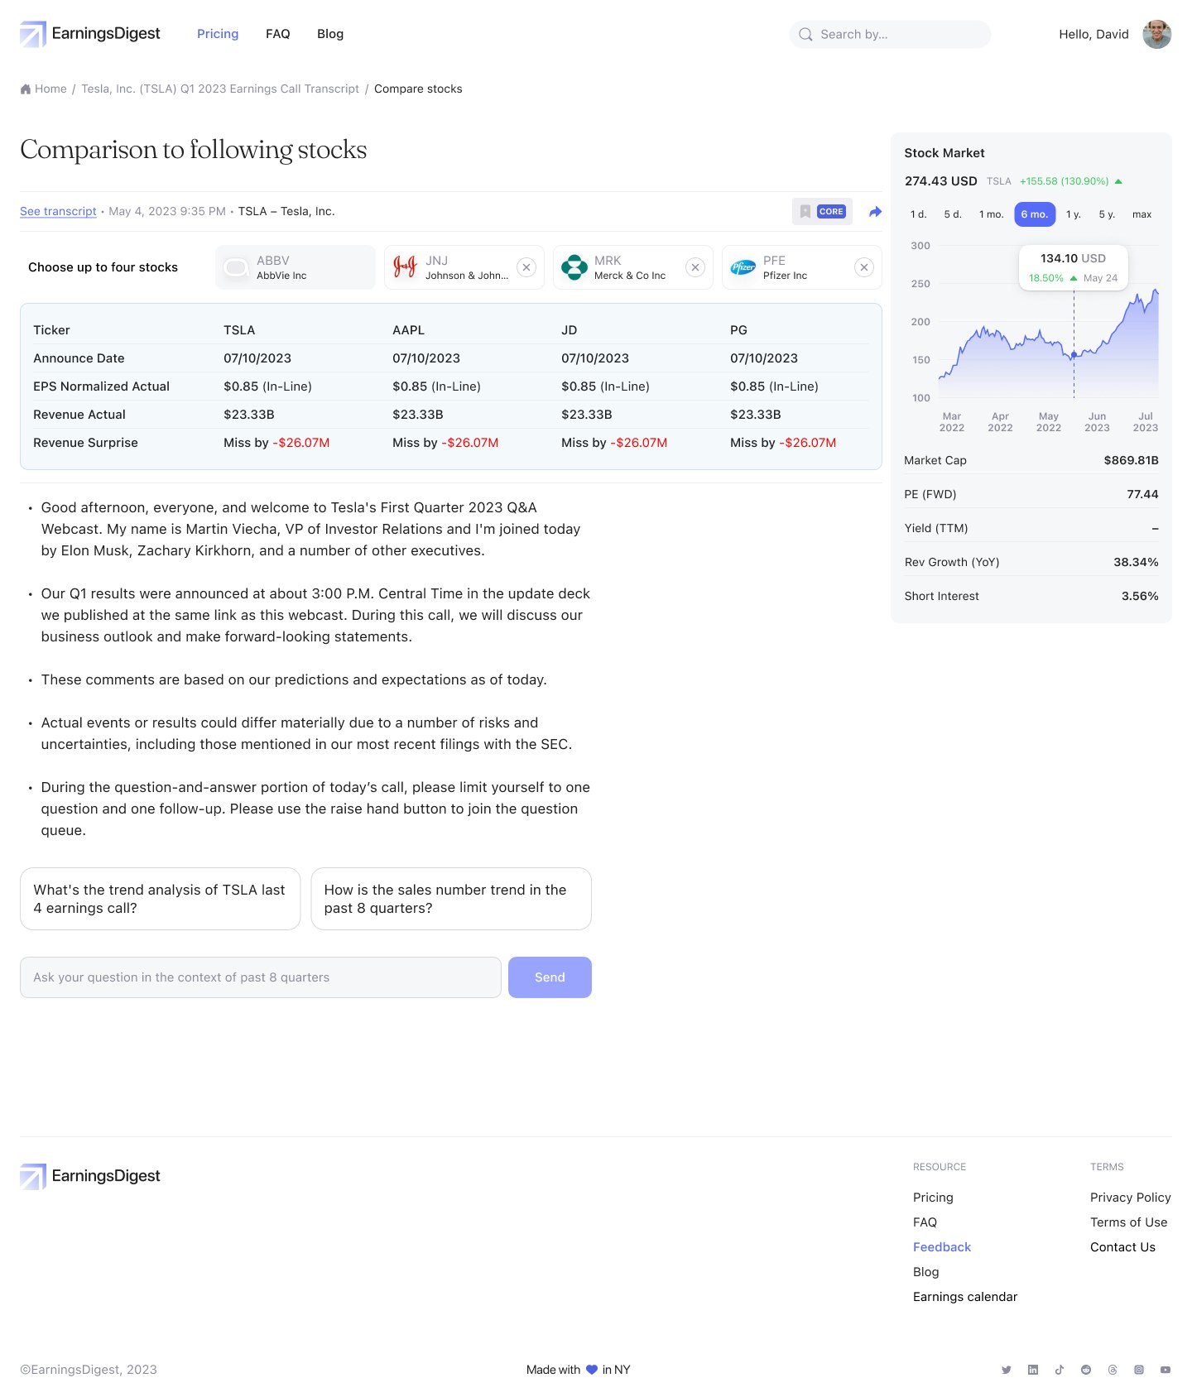Choose 'trend analysis of TSLA' suggested question

tap(160, 899)
